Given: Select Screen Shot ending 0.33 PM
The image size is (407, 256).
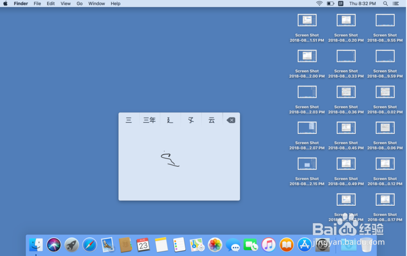Looking at the screenshot, I should (x=346, y=64).
